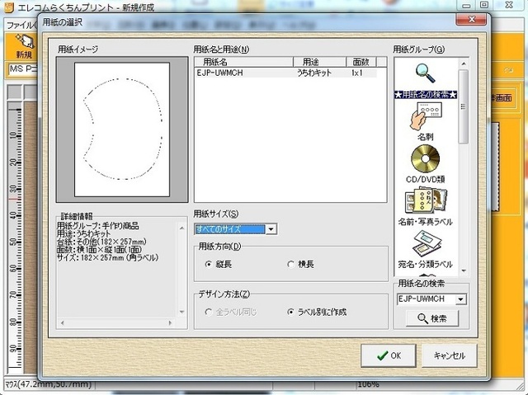Confirm with the OK button
This screenshot has width=528, height=395.
pos(389,355)
